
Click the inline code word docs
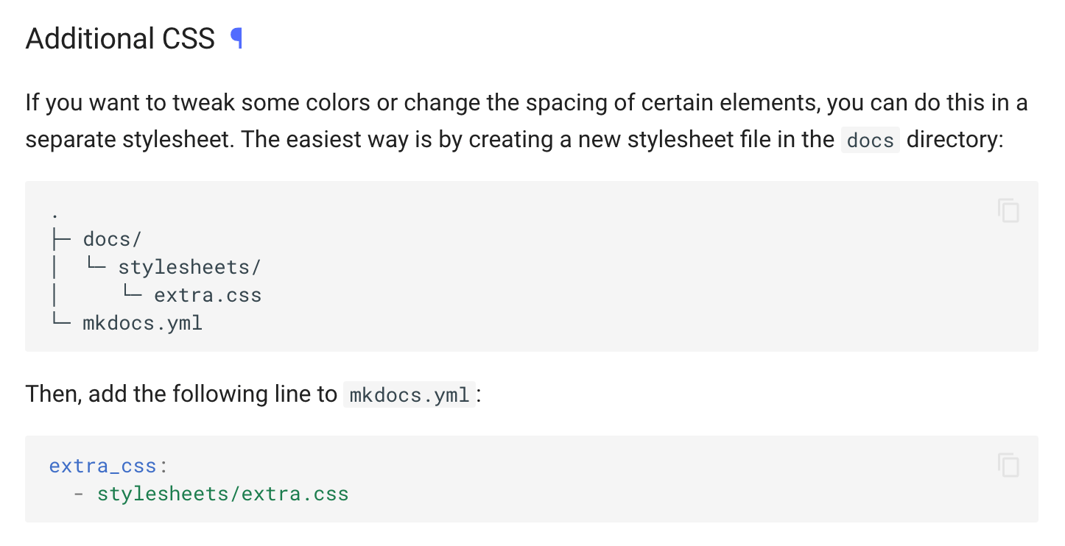tap(870, 140)
